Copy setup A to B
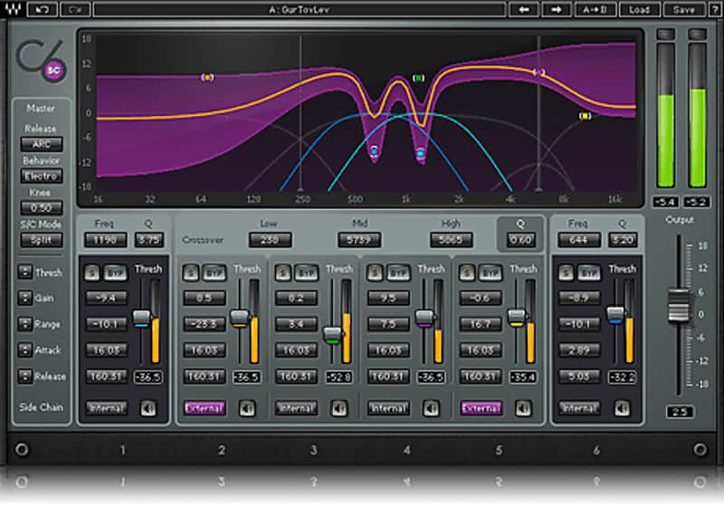The height and width of the screenshot is (505, 724). [x=595, y=10]
